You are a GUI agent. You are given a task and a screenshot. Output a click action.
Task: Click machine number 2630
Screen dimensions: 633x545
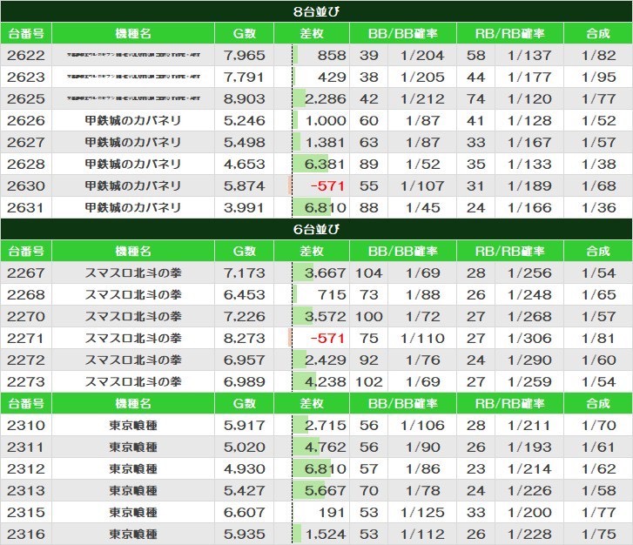tap(26, 186)
